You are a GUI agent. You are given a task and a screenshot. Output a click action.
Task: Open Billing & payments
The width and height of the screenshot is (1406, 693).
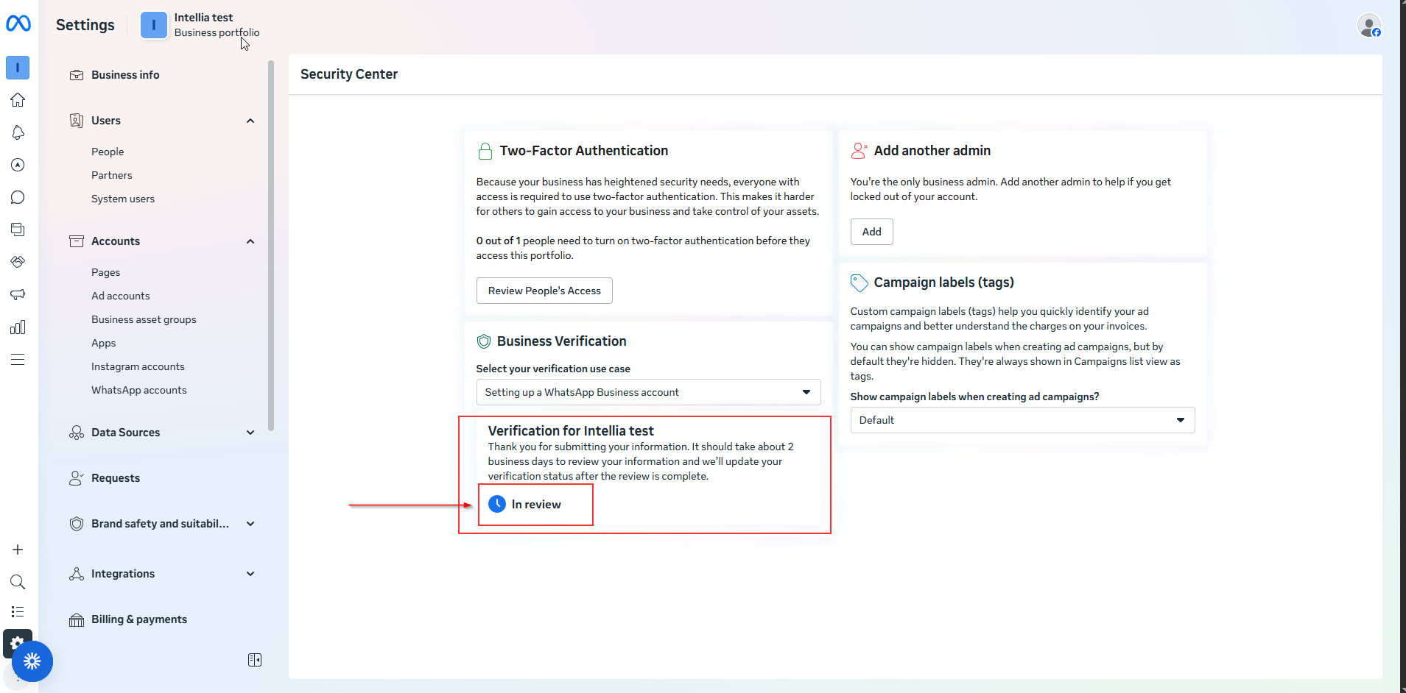click(x=139, y=619)
